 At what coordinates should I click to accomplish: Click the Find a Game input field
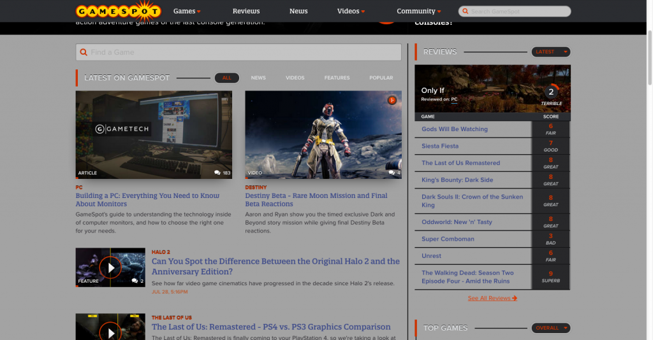pos(238,52)
